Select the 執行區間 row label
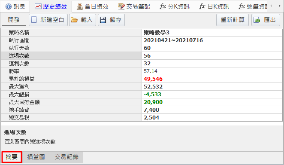The image size is (284, 165). [19, 40]
